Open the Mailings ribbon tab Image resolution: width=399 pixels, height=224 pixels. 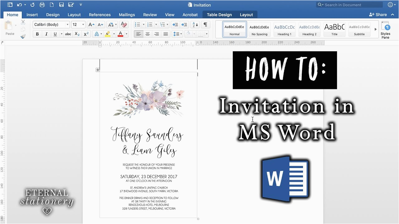127,14
